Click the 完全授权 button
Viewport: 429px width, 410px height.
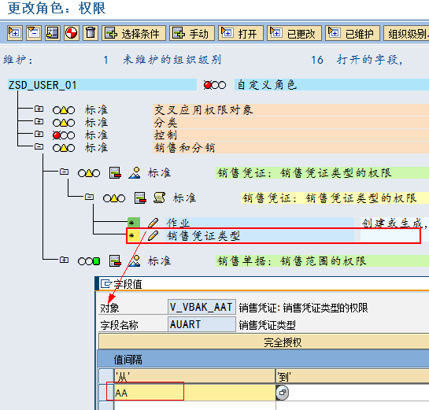283,342
